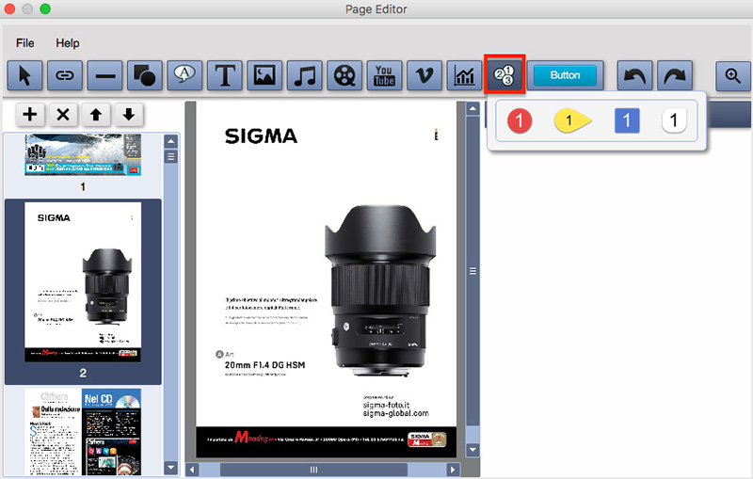Click thumbnail list scroll up arrow
The height and width of the screenshot is (479, 753).
pyautogui.click(x=170, y=141)
